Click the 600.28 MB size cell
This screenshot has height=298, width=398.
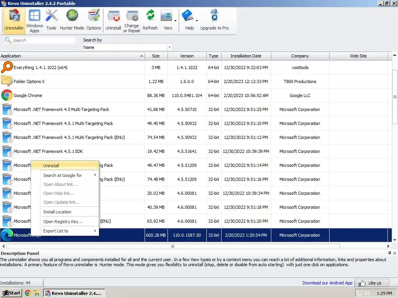point(156,235)
